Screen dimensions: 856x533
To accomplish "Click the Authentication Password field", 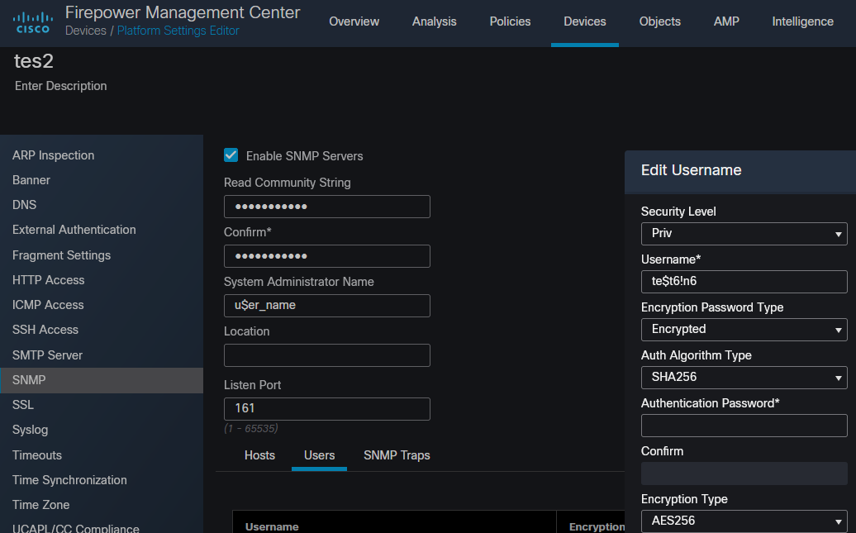I will pos(744,426).
